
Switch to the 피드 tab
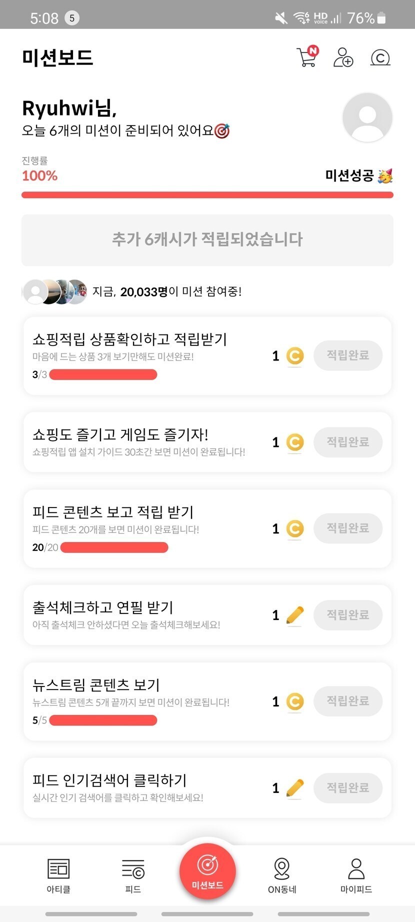[x=133, y=875]
